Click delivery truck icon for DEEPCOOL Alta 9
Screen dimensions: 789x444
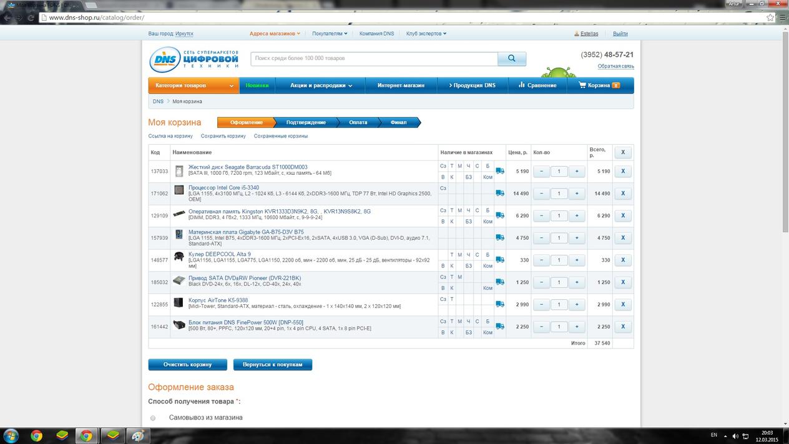point(500,260)
